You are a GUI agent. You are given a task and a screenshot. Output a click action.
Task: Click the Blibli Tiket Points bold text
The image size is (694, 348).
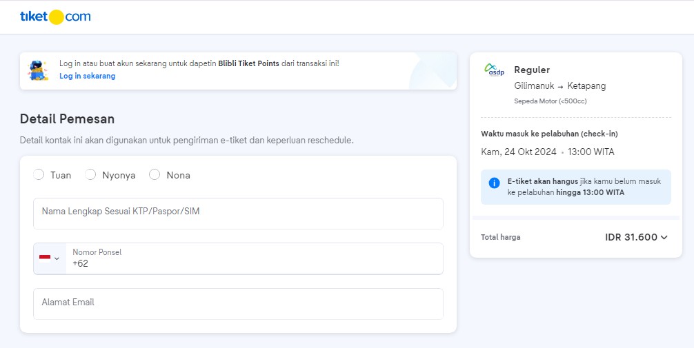point(249,63)
